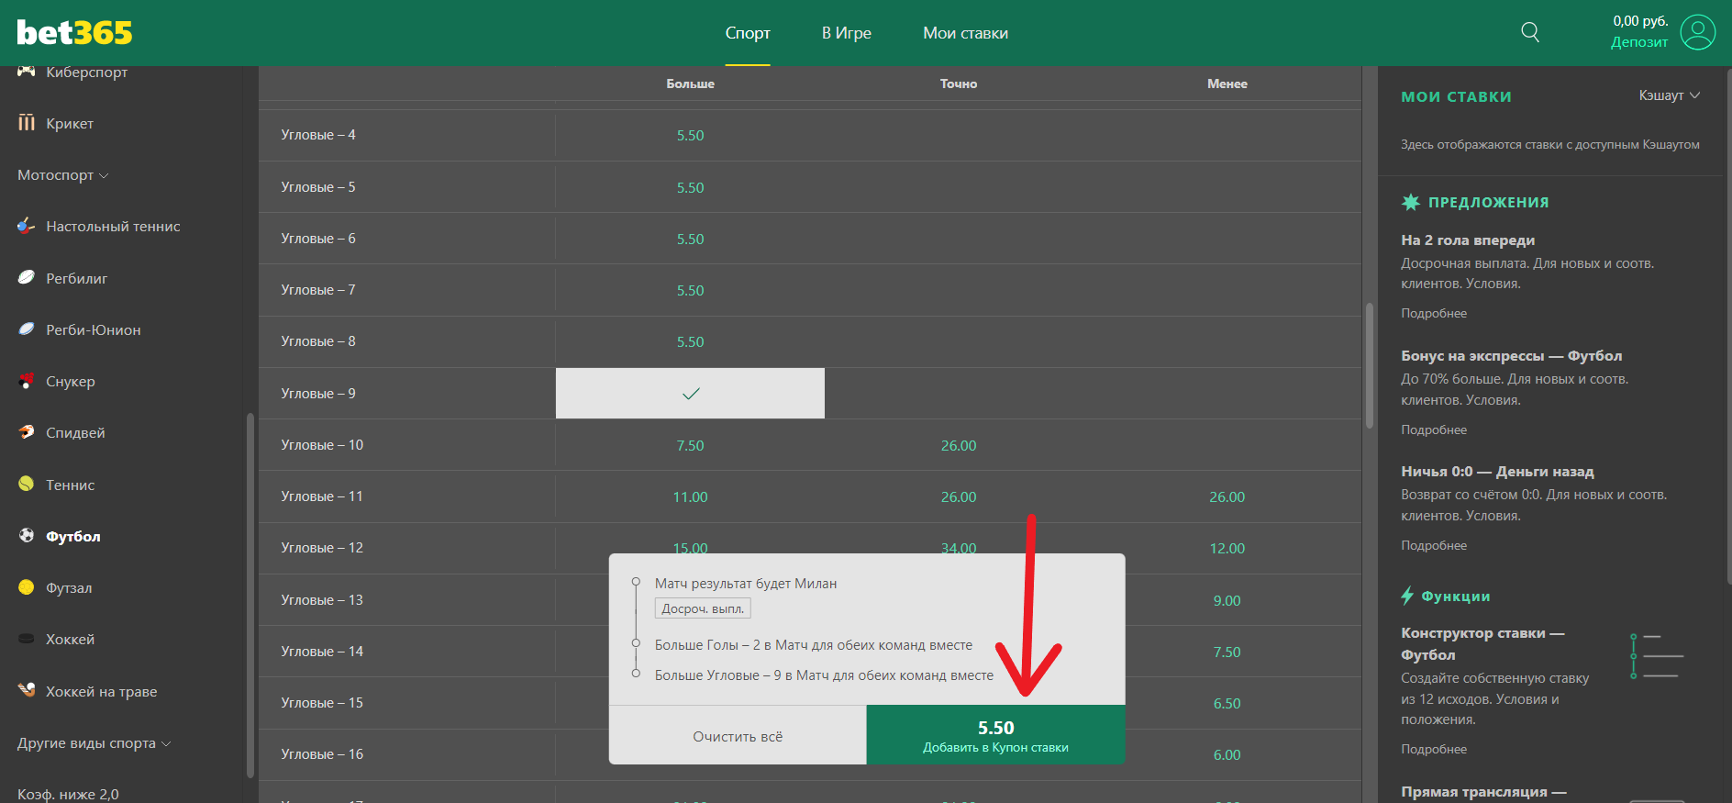Click the main odds table scrollbar
1732x803 pixels.
1370,365
